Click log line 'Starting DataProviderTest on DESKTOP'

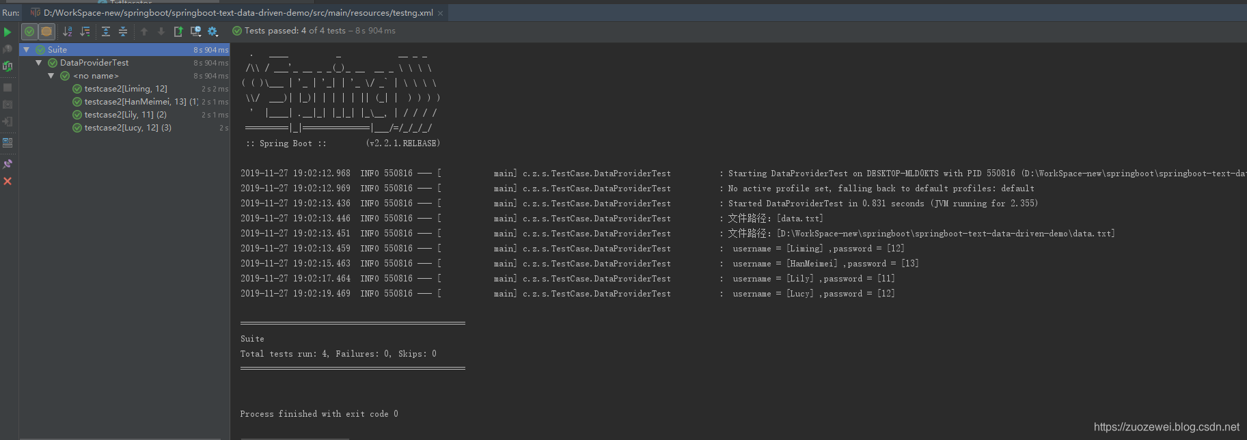(743, 174)
